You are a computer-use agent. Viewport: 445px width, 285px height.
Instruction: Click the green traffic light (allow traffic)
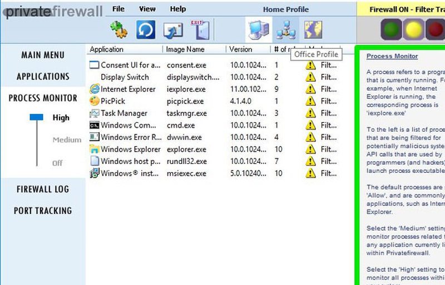391,29
